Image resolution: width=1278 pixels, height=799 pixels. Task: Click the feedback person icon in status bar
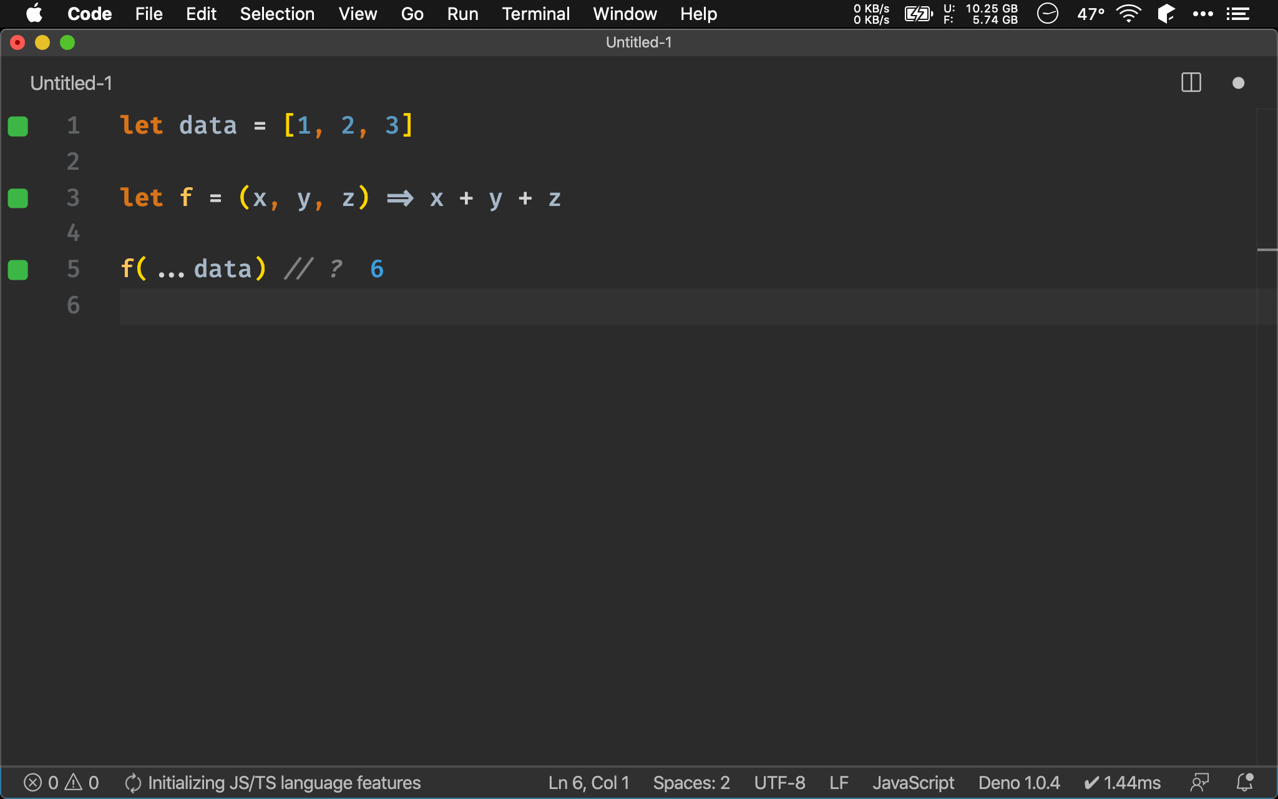click(x=1199, y=783)
